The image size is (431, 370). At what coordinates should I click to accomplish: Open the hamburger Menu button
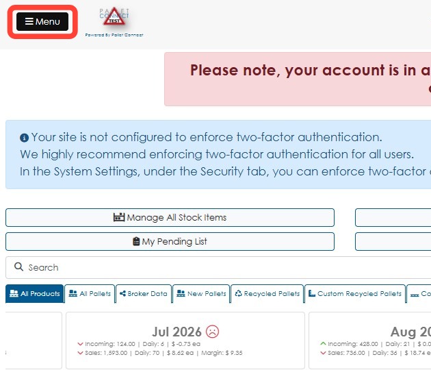[x=42, y=21]
